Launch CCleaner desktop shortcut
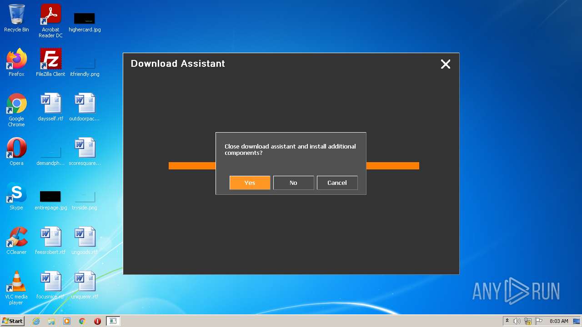Image resolution: width=582 pixels, height=327 pixels. pos(16,241)
